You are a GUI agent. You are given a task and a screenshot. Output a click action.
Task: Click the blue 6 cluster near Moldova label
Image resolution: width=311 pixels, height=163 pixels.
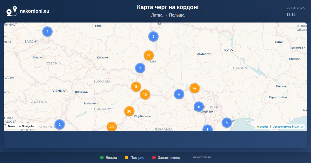(199, 107)
